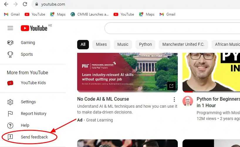240x147 pixels.
Task: Open the last Gmail bookmark
Action: (168, 14)
